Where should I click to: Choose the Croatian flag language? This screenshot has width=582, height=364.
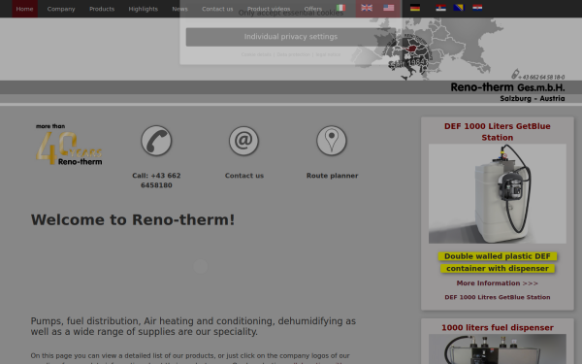[477, 8]
